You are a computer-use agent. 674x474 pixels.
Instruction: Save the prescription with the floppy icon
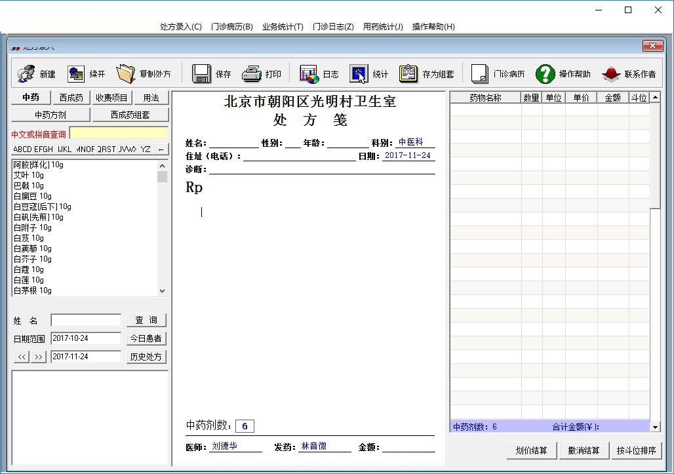pos(201,74)
